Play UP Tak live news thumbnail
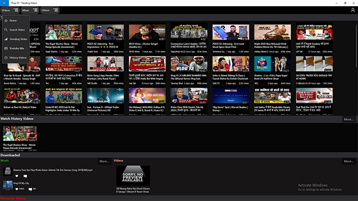This screenshot has width=358, height=201. [314, 32]
